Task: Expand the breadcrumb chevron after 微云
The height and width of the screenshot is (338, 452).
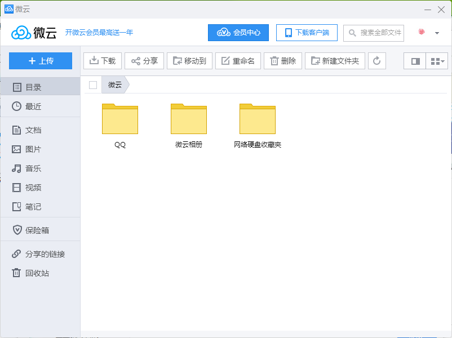Action: pyautogui.click(x=125, y=85)
